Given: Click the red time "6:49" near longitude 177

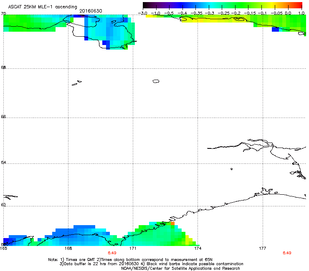Looking at the screenshot, I should click(x=287, y=253).
